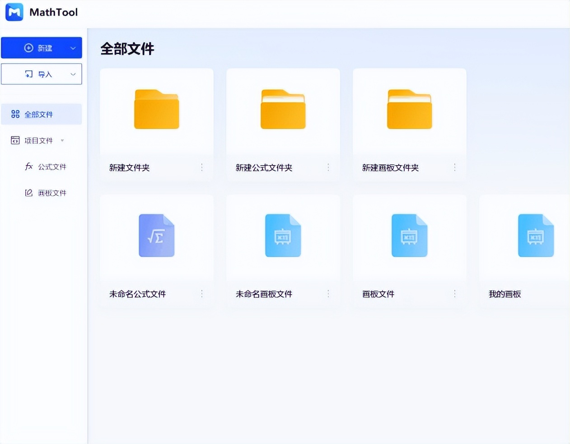Open the 我的画板 file icon
Screen dimensions: 570x444
(x=536, y=235)
